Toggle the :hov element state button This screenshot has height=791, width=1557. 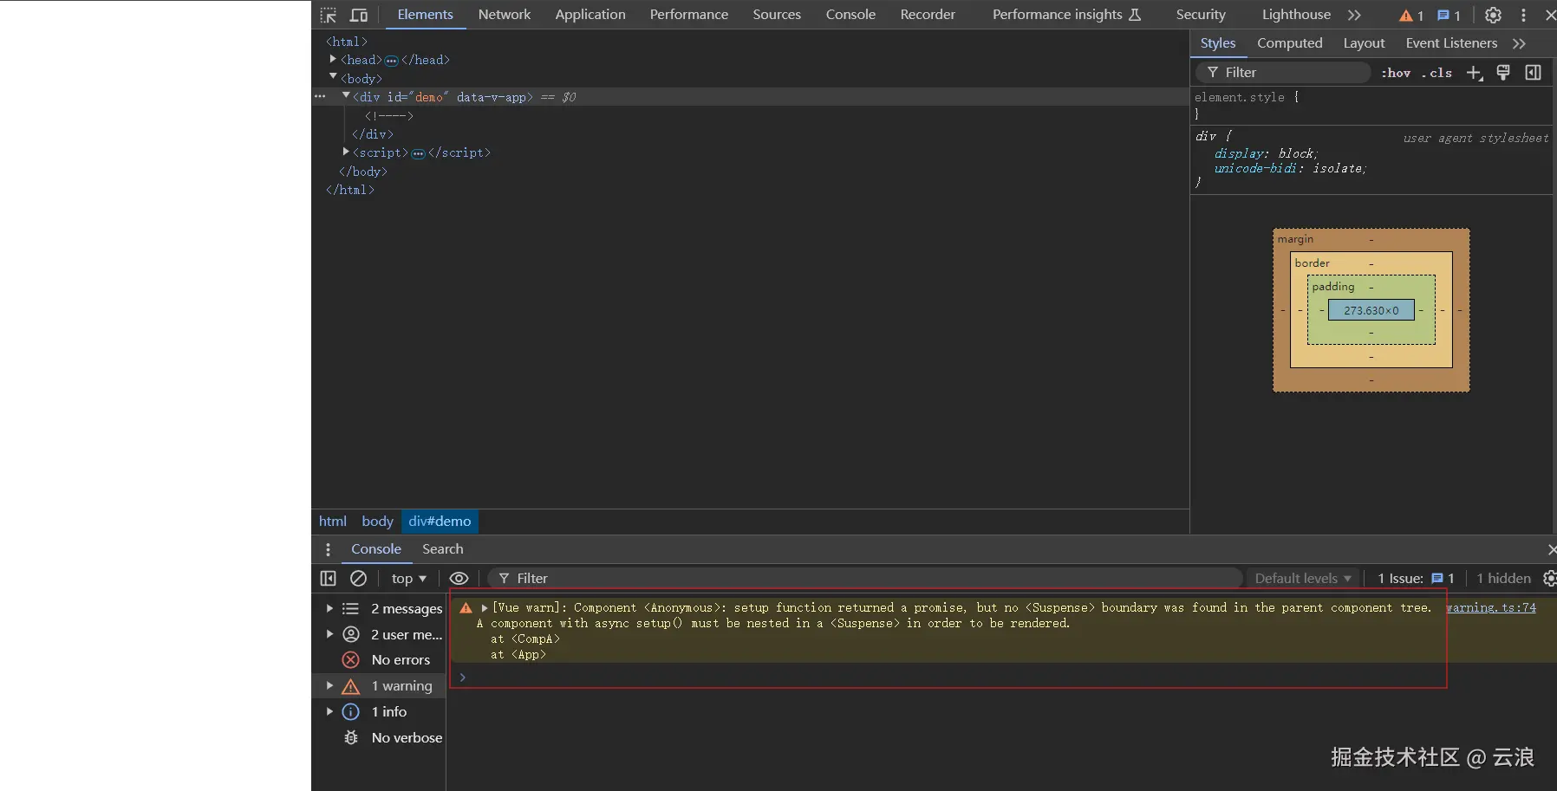click(x=1396, y=73)
